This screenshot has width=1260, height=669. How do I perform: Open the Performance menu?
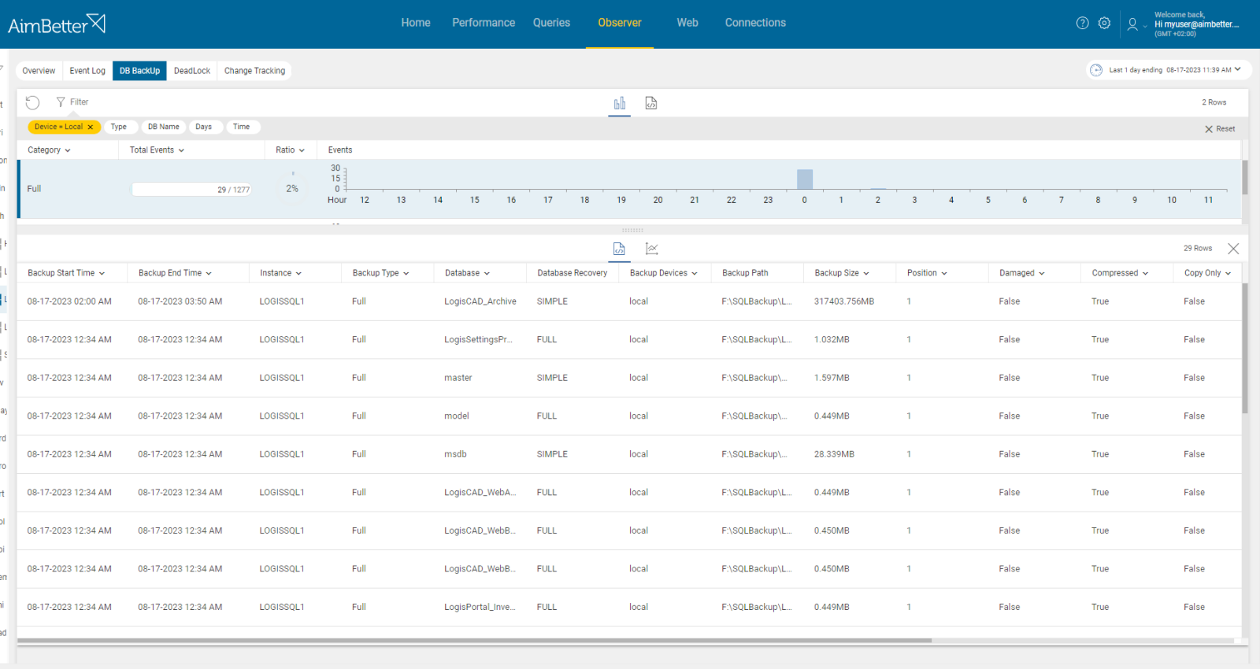coord(484,23)
